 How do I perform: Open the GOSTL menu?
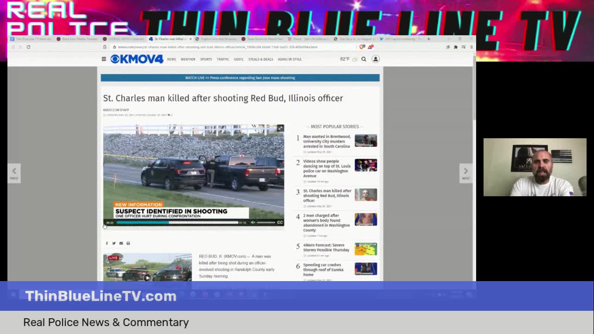[x=239, y=59]
